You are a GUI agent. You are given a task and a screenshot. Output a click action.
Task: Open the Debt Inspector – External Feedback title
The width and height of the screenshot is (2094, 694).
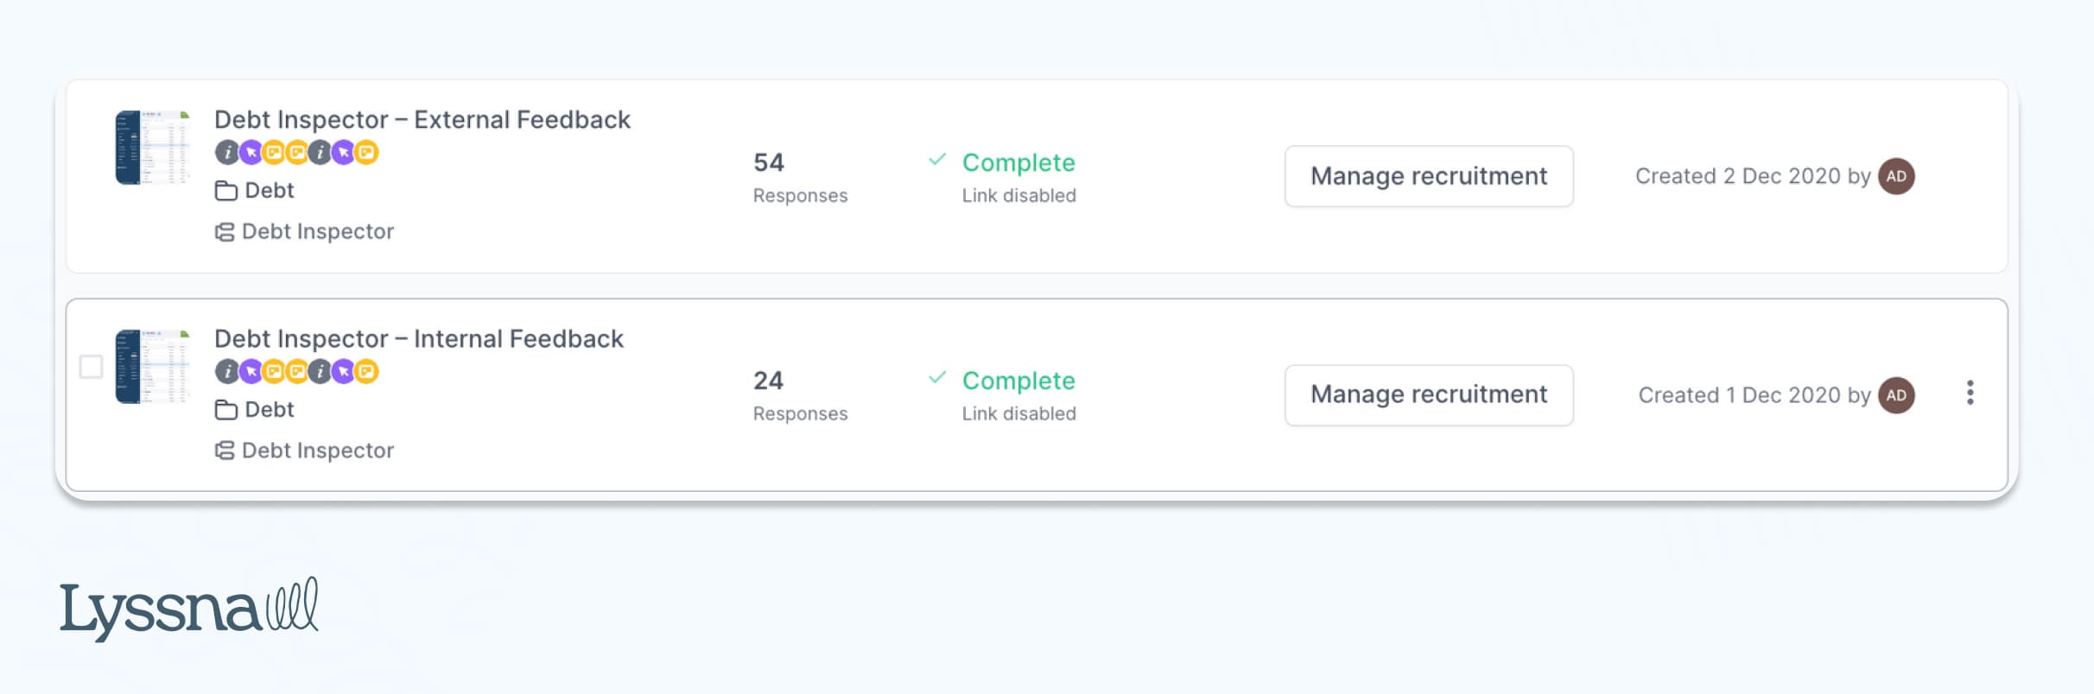tap(422, 119)
